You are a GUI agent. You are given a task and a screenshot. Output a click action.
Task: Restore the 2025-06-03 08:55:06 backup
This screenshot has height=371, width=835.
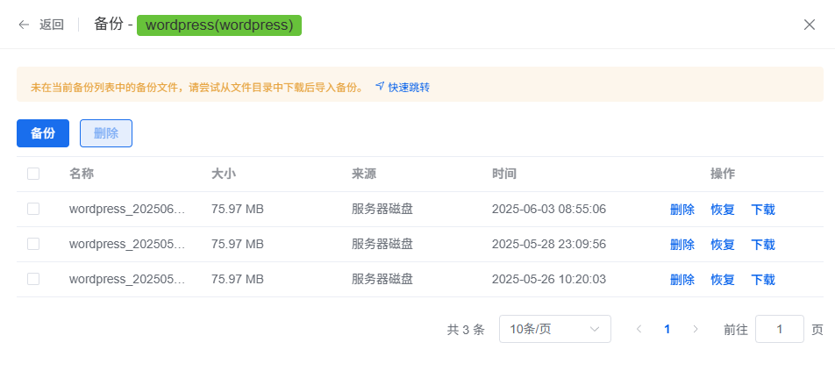point(723,210)
